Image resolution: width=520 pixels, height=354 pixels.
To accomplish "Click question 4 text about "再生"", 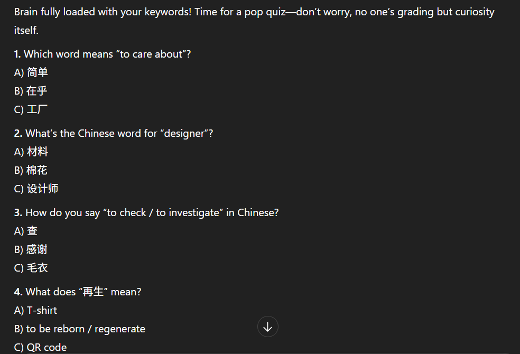I will pos(78,292).
